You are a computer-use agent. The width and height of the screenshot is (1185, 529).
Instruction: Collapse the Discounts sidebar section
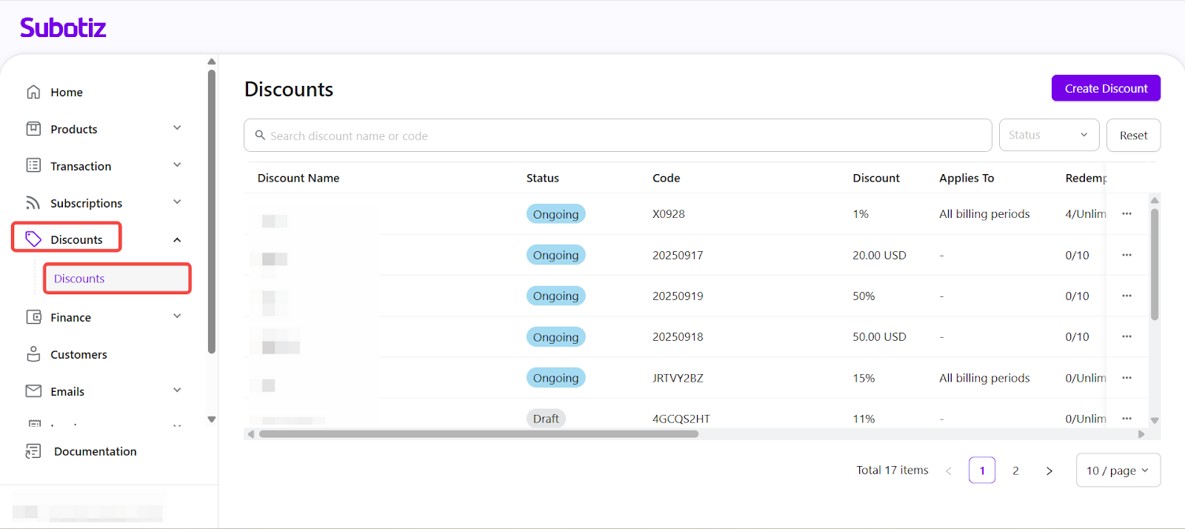[177, 240]
